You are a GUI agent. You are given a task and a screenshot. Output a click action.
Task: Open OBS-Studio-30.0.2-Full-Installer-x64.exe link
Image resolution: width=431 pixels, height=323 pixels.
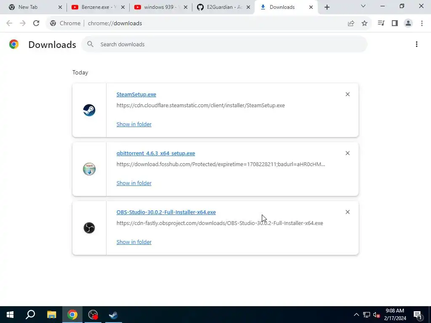click(166, 212)
